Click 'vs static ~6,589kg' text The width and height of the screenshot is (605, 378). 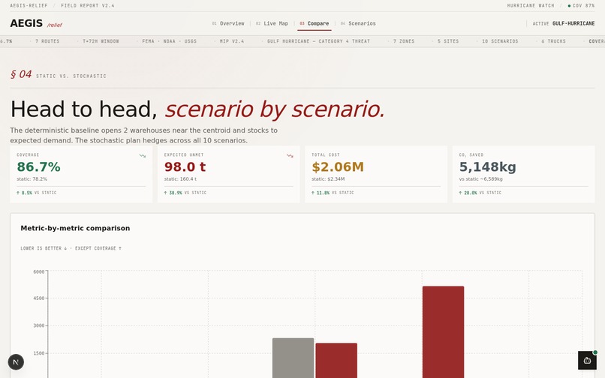[x=480, y=179]
